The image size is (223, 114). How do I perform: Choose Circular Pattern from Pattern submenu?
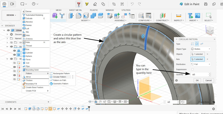[59, 77]
